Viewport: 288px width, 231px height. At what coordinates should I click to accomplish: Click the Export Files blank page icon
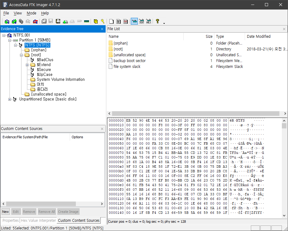coord(111,21)
